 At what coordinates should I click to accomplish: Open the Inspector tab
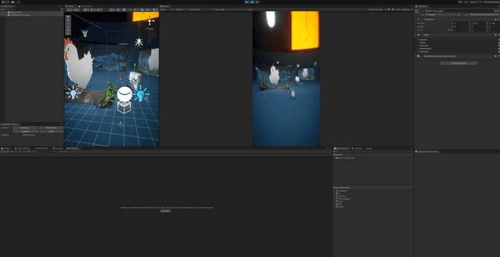click(x=421, y=6)
